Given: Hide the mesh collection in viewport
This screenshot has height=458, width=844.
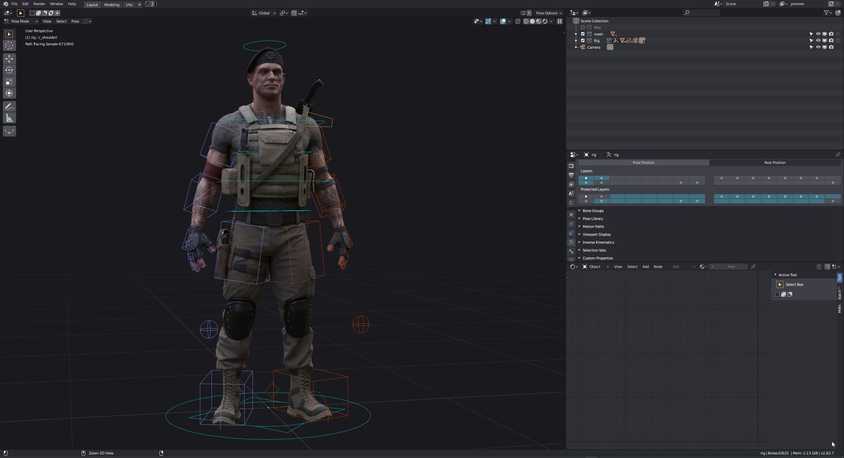Looking at the screenshot, I should pyautogui.click(x=818, y=34).
